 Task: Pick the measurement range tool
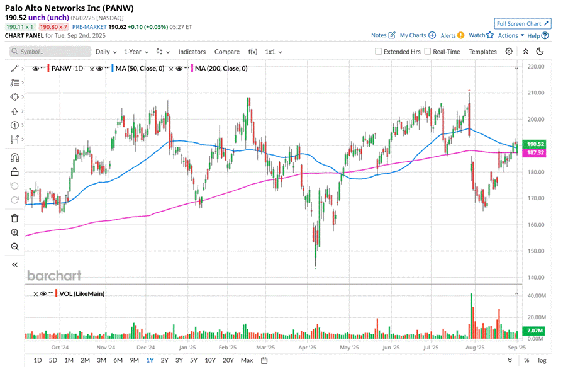coord(14,139)
